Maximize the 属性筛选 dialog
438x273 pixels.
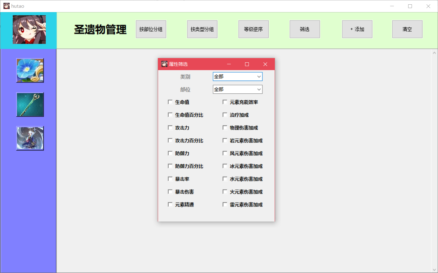click(247, 64)
